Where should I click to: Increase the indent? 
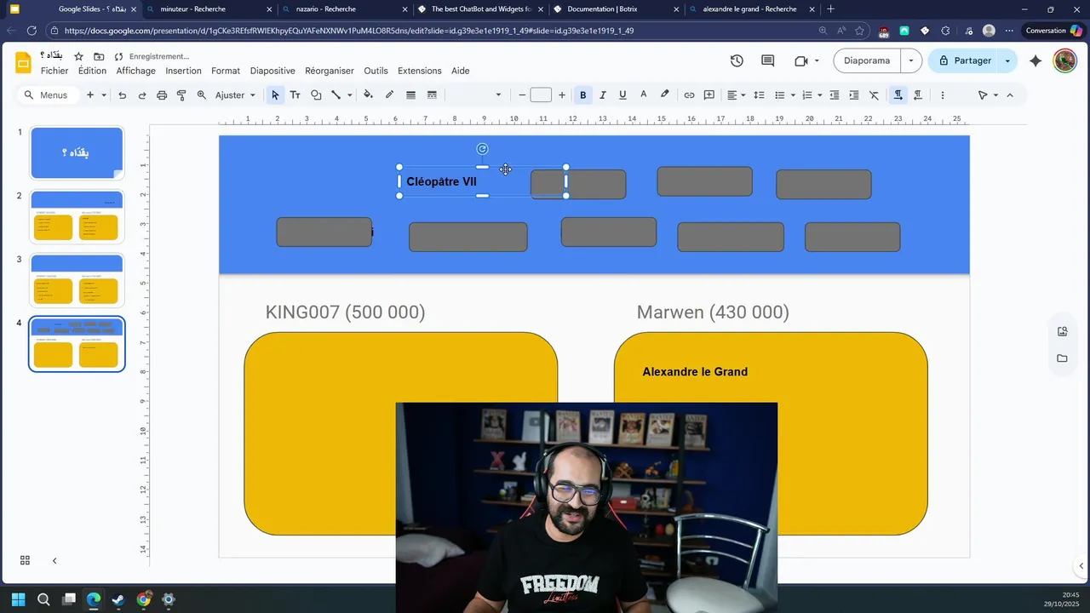[854, 95]
